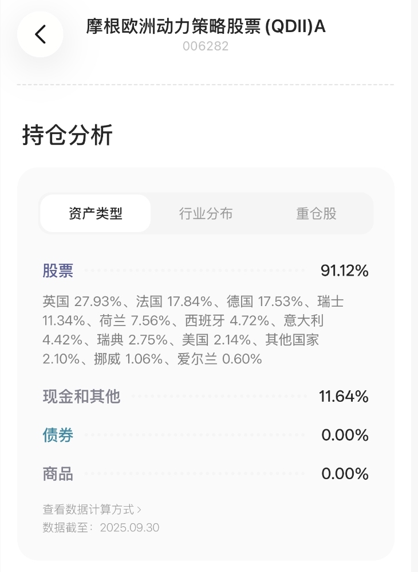Tap the fund code 006282
The width and height of the screenshot is (418, 572).
(206, 47)
